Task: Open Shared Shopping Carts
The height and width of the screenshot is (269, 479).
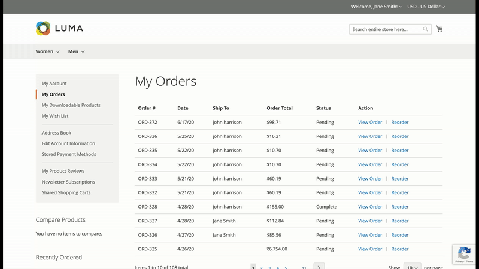Action: click(66, 192)
